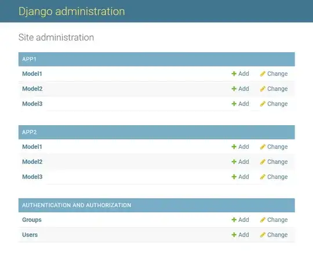The height and width of the screenshot is (270, 313).
Task: Click the pencil icon for APP2 Model2
Action: [263, 162]
